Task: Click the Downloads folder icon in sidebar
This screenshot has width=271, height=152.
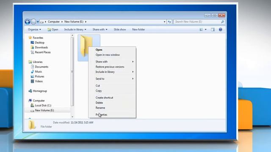Action: point(32,47)
